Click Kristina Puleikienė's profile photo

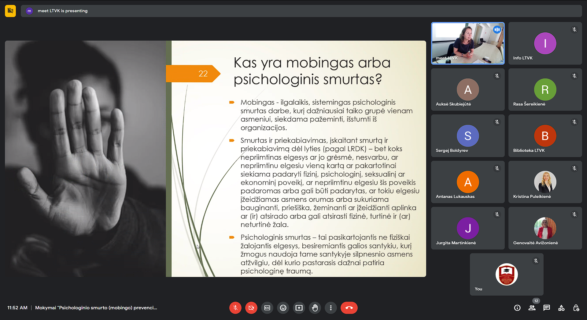[x=545, y=182]
